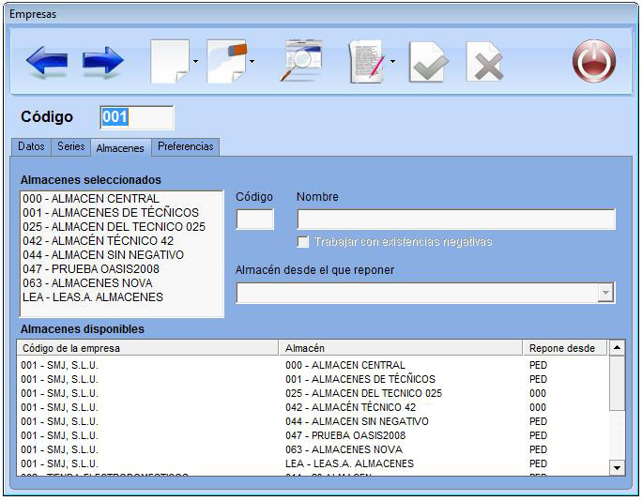This screenshot has width=642, height=501.
Task: Click 000 value in ALMACÉN TÉCNICO 42 row
Action: pos(538,407)
